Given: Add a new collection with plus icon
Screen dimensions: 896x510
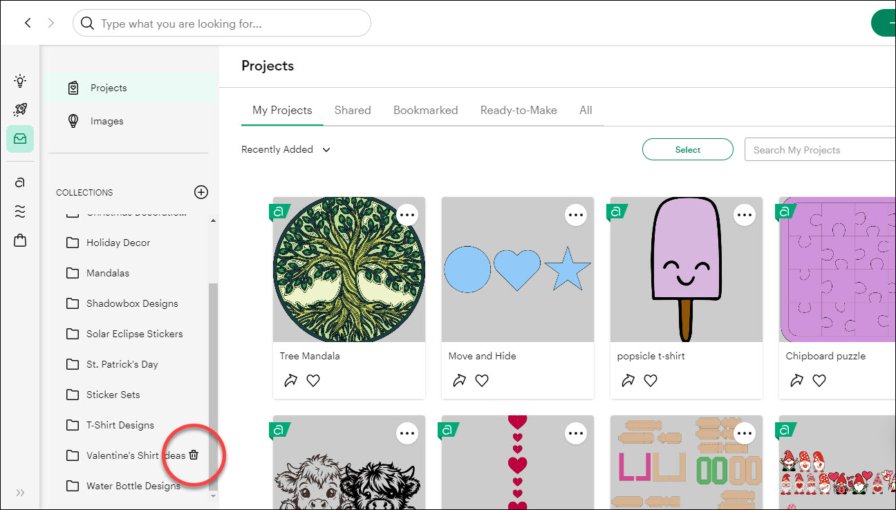Looking at the screenshot, I should tap(201, 192).
